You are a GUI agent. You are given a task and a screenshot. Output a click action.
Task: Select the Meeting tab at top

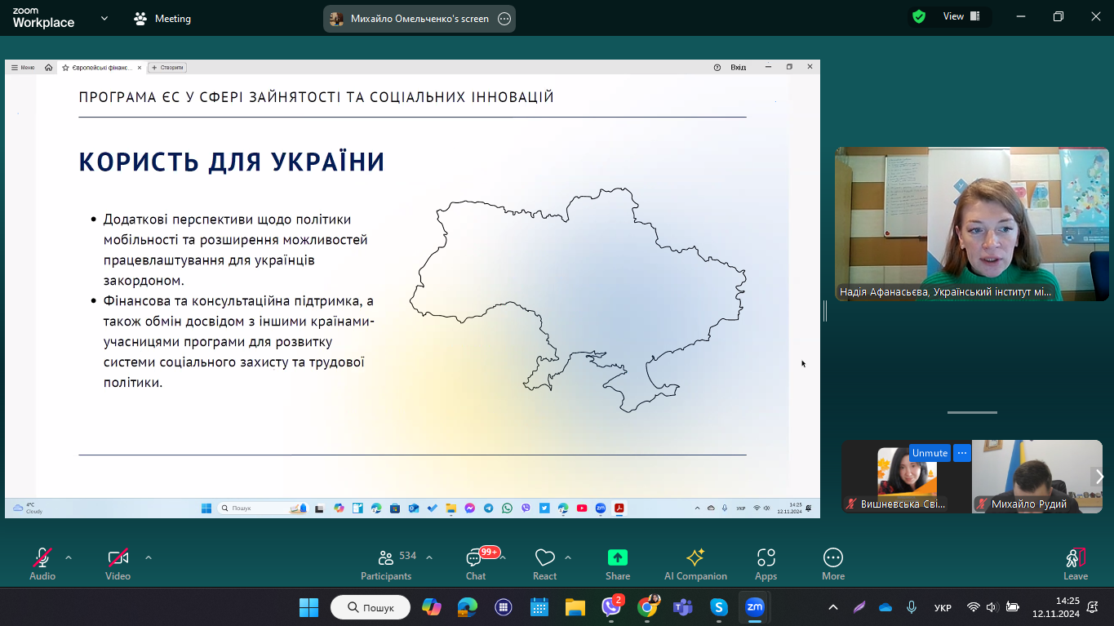tap(162, 19)
